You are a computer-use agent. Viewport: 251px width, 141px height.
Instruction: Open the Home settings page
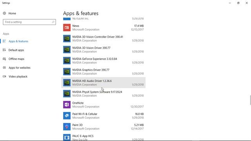click(x=12, y=13)
